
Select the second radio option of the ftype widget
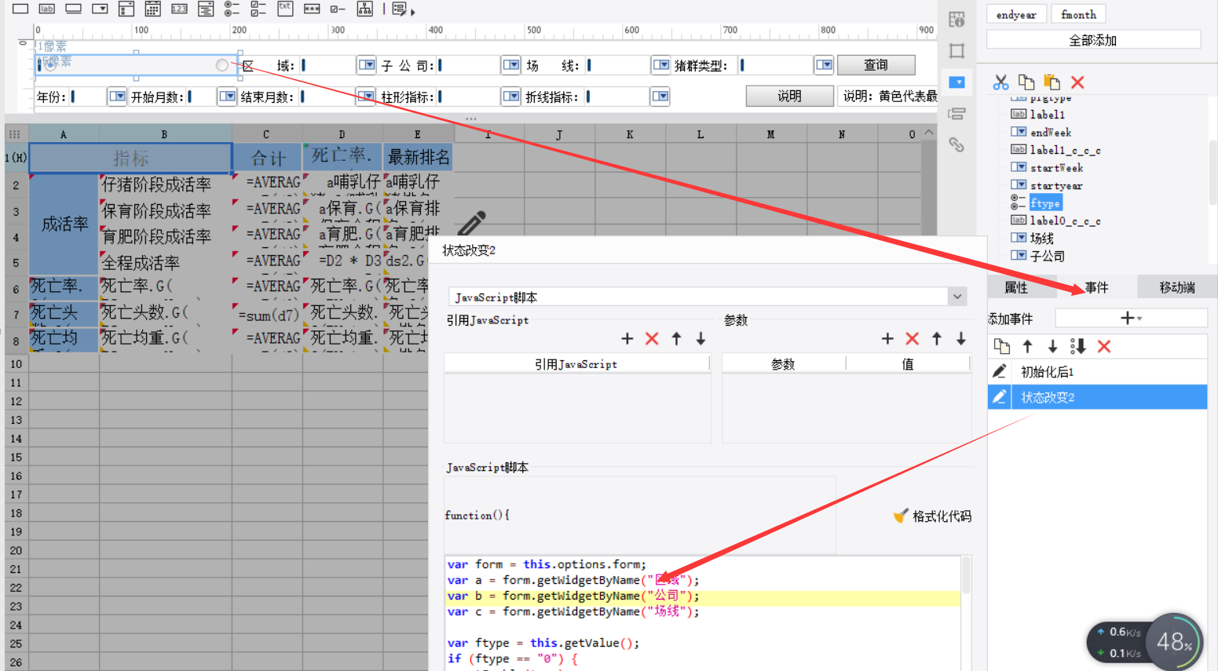[x=222, y=64]
